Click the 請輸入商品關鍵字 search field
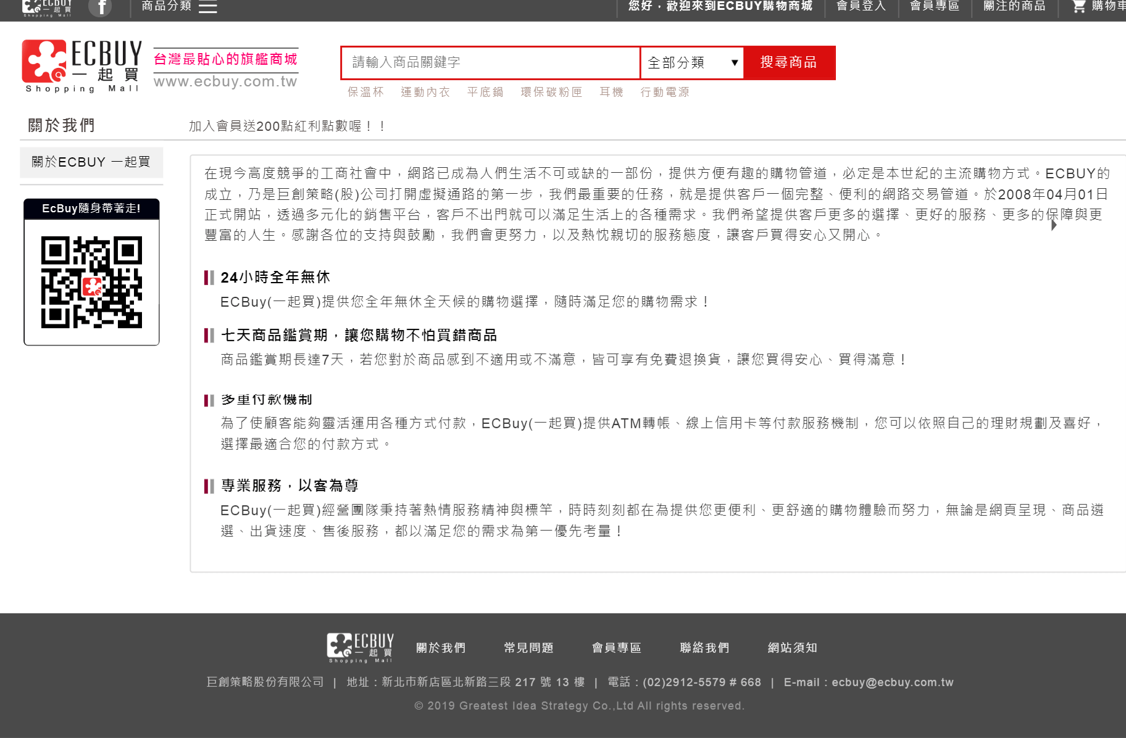The height and width of the screenshot is (738, 1126). [x=491, y=62]
